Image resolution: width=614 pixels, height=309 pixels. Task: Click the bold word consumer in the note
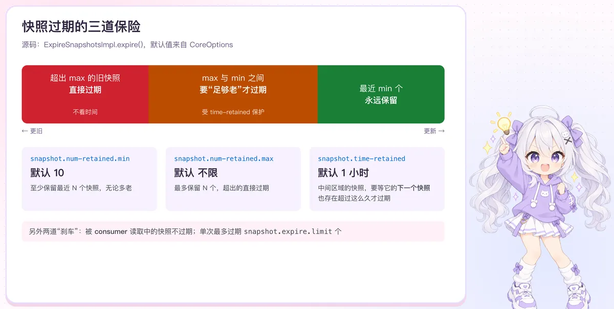point(111,231)
